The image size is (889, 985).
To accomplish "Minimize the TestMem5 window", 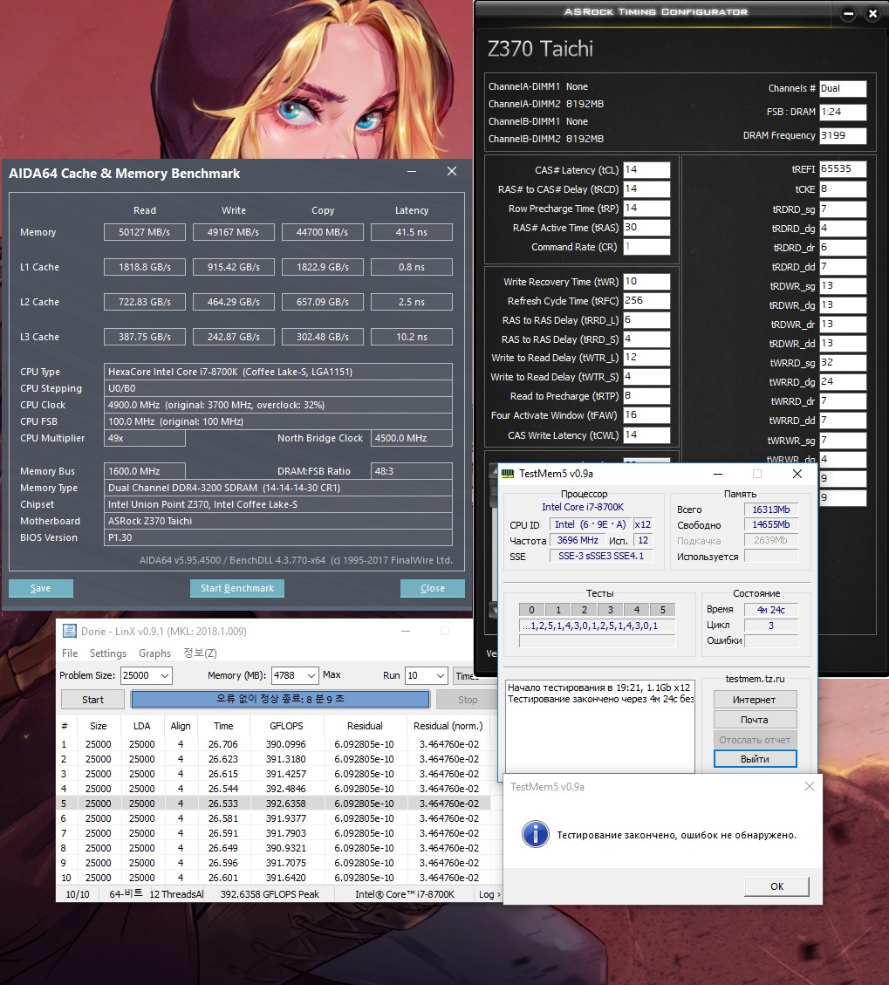I will [x=718, y=474].
